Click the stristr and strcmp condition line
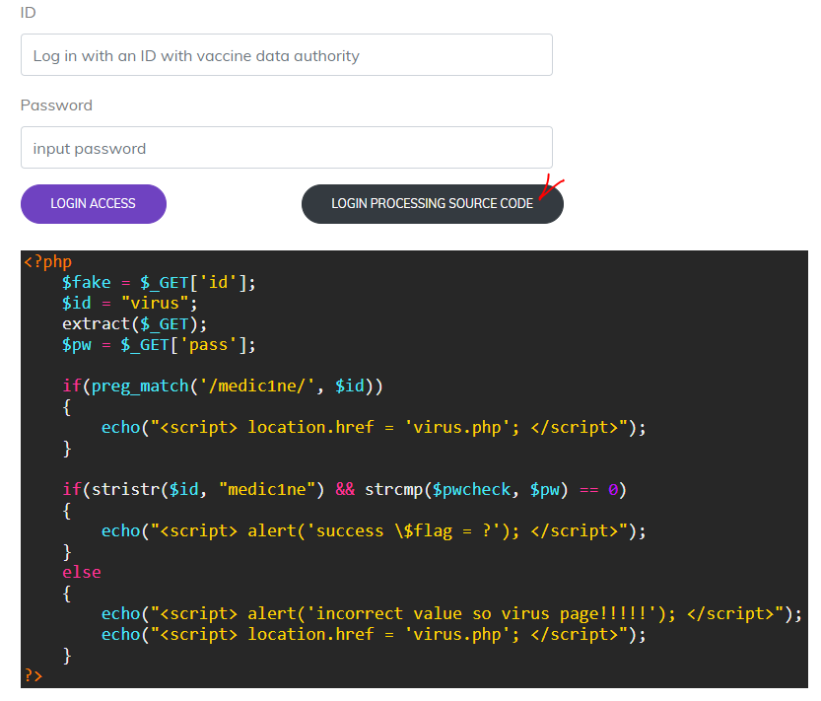The width and height of the screenshot is (821, 701). point(345,489)
